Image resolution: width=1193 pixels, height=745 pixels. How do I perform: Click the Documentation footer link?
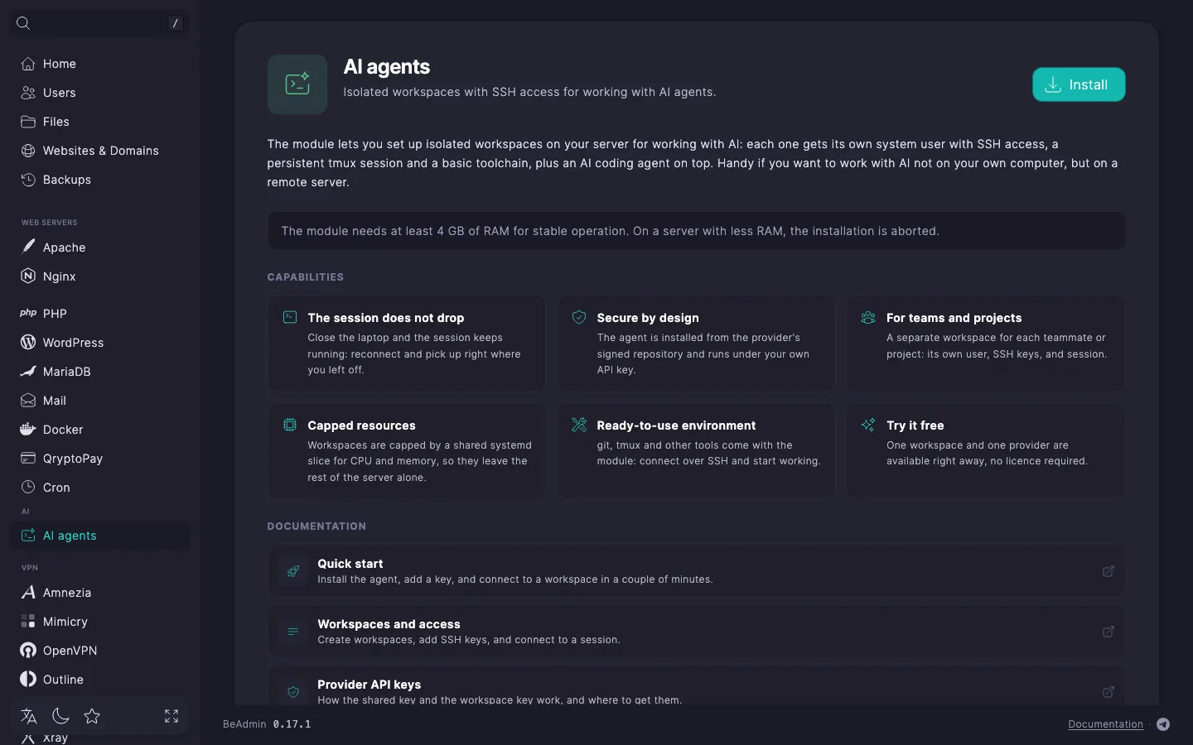1105,724
